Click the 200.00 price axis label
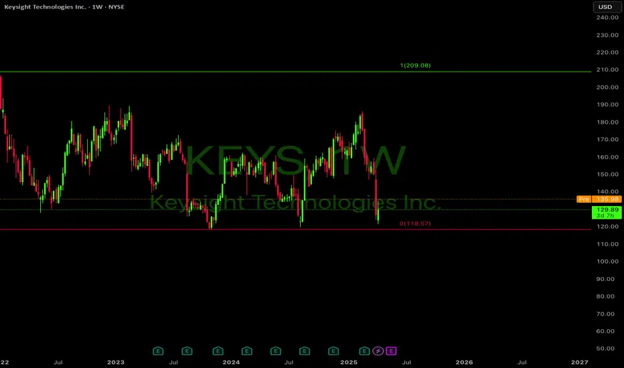Screen dimensions: 624x368 click(x=607, y=87)
